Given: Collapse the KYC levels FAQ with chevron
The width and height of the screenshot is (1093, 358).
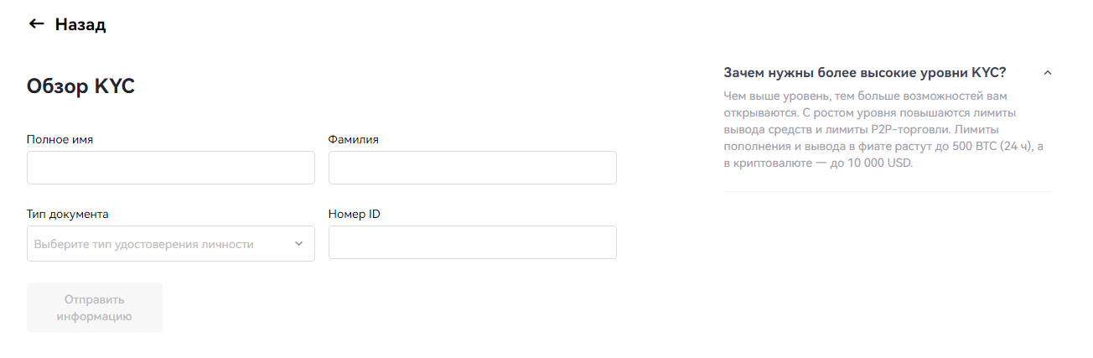Looking at the screenshot, I should (1047, 73).
